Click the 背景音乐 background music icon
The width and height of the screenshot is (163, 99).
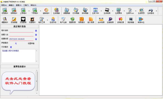click(x=82, y=19)
